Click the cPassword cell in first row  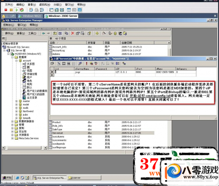click(105, 72)
